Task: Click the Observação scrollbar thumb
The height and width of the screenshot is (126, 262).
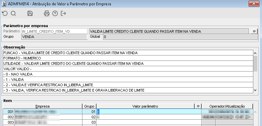Action: pyautogui.click(x=255, y=64)
